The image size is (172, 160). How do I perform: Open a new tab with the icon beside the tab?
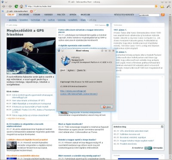[35, 11]
